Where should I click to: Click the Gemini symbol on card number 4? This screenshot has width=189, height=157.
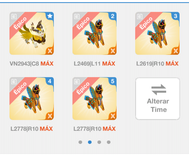(50, 116)
